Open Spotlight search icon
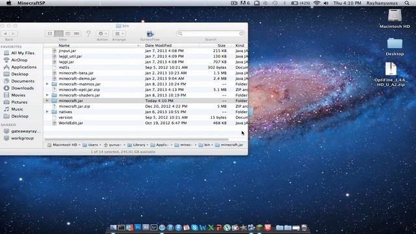This screenshot has height=234, width=416. [407, 3]
